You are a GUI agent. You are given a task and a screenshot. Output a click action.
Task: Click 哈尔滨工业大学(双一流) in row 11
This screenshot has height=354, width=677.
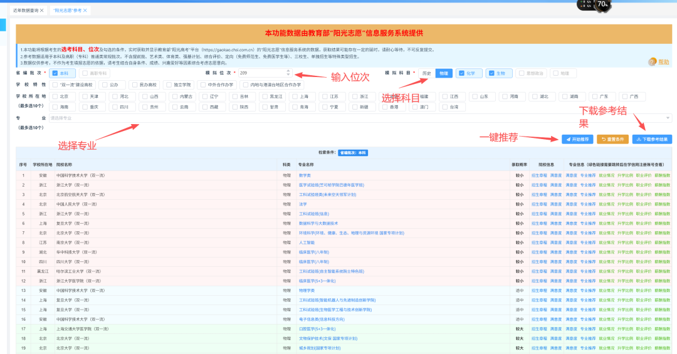click(78, 271)
